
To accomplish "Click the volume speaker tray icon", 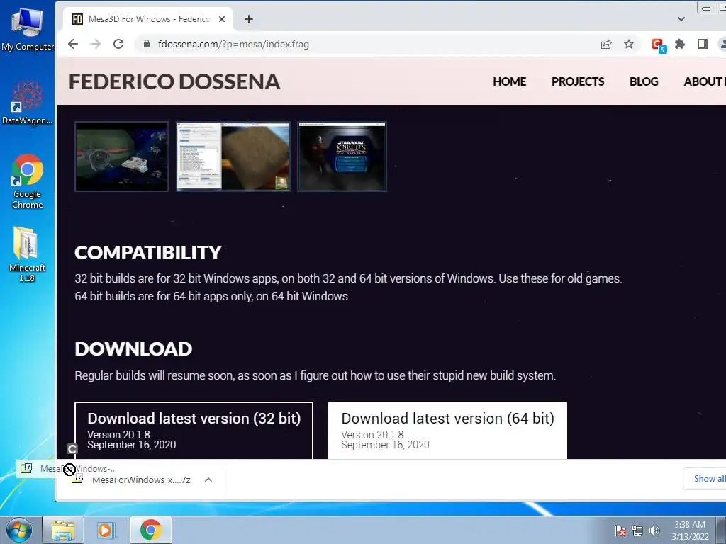I will [654, 531].
